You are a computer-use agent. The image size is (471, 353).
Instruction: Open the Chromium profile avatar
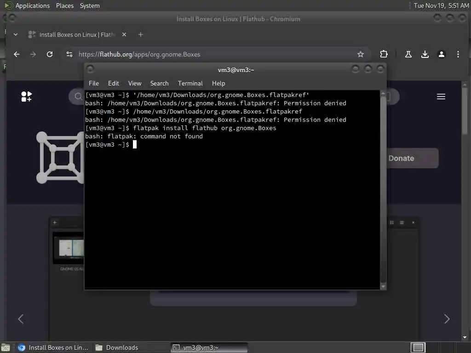pyautogui.click(x=441, y=54)
